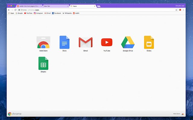Image resolution: width=193 pixels, height=120 pixels.
Task: Click the red extension icon in toolbar
Action: coord(180,10)
